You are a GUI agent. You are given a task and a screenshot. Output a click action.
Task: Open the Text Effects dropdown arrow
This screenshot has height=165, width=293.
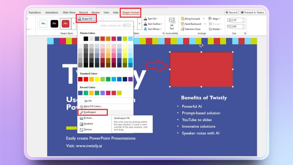(161, 29)
